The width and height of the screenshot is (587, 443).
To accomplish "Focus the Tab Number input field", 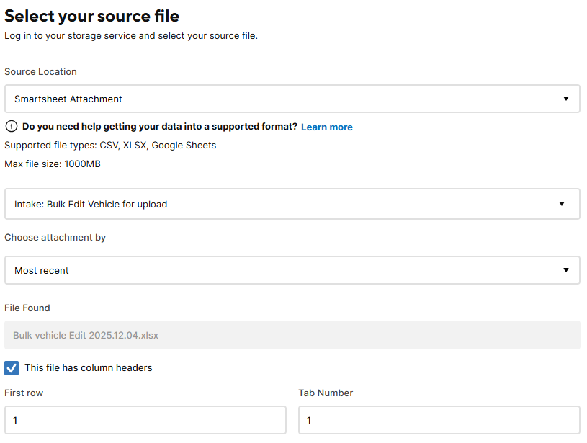I will [439, 420].
